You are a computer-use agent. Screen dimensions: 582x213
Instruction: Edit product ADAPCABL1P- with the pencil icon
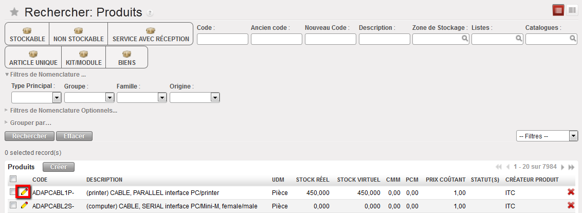tap(24, 192)
